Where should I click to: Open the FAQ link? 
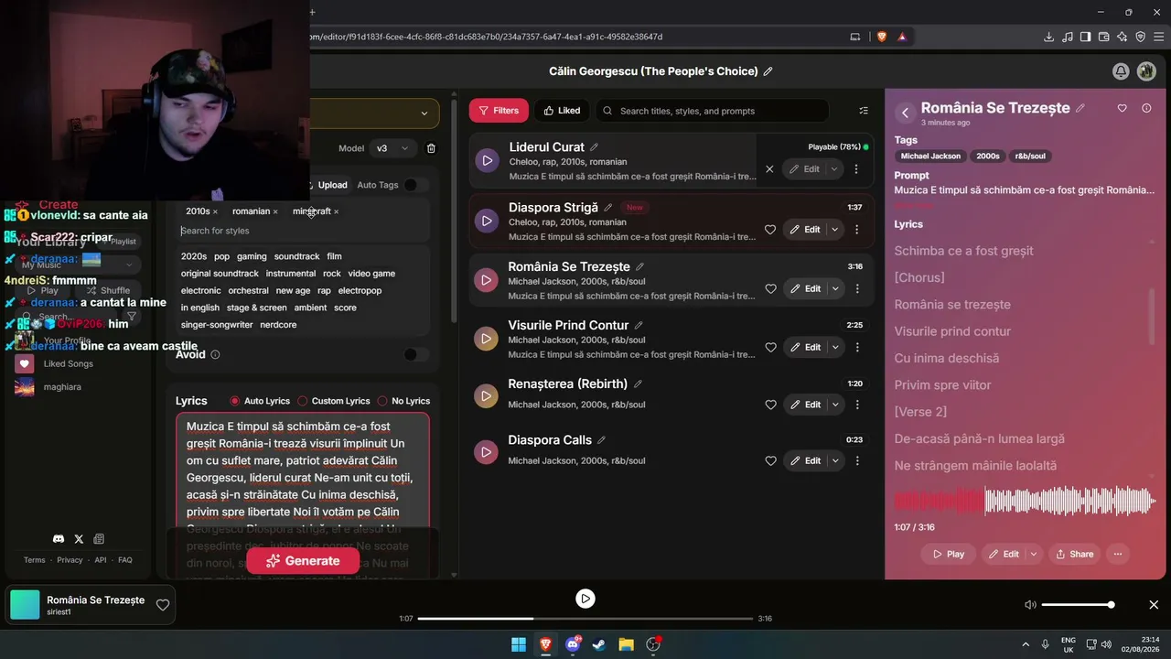125,560
